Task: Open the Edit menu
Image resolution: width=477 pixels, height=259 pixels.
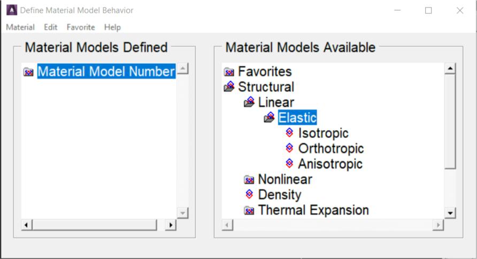Action: [51, 27]
